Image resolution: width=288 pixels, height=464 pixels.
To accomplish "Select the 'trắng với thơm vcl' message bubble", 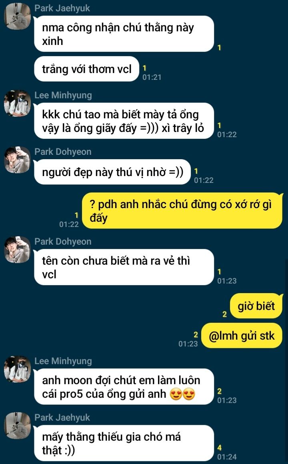I will tap(87, 69).
